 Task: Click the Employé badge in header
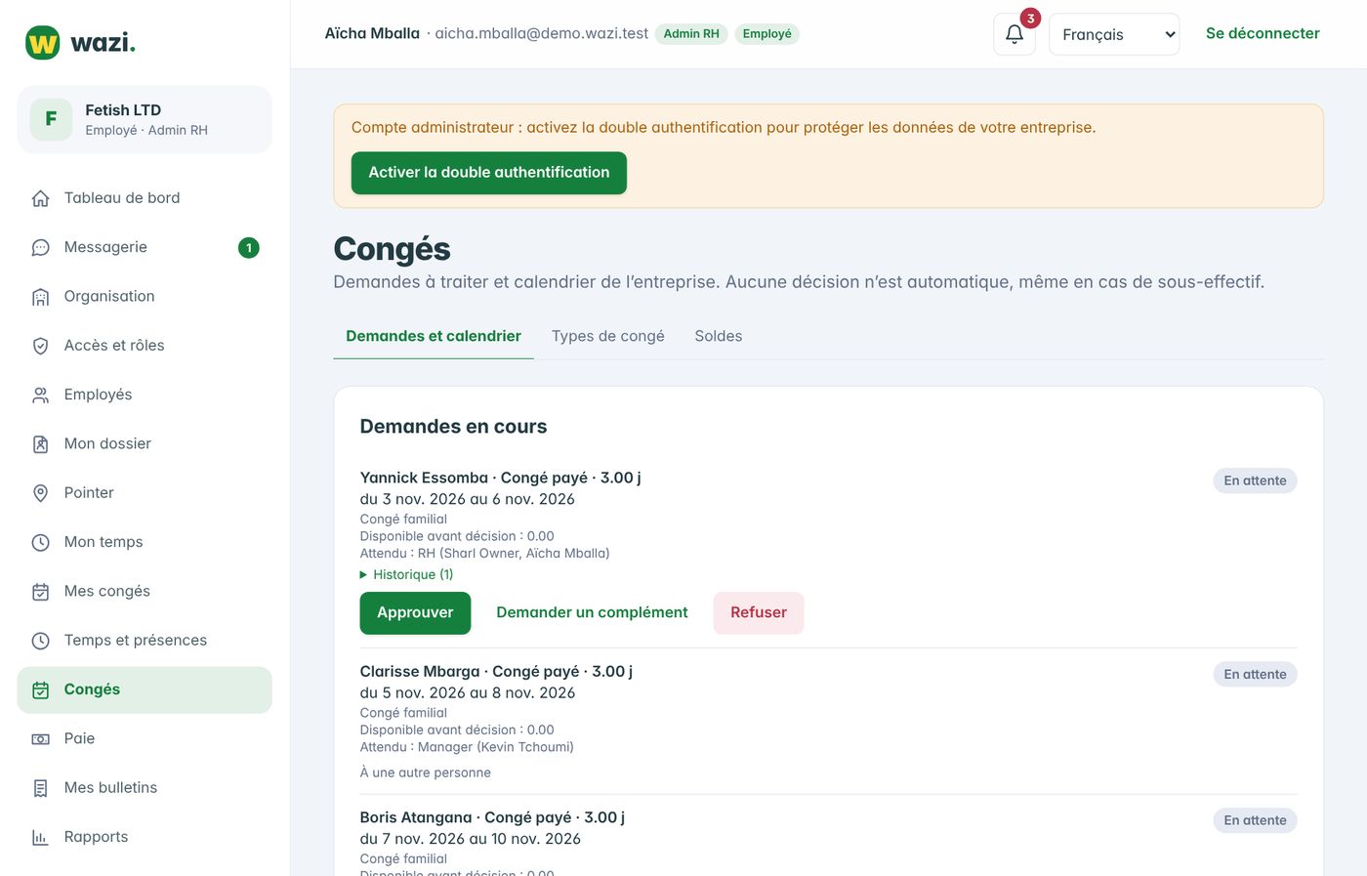click(766, 33)
